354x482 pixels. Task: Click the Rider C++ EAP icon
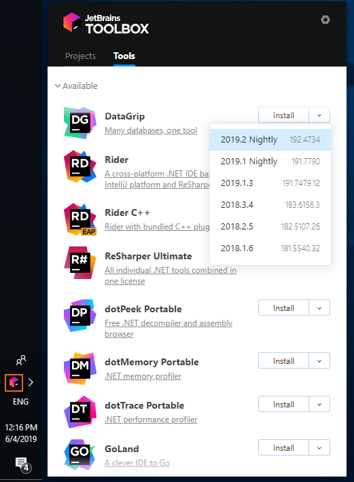coord(80,219)
